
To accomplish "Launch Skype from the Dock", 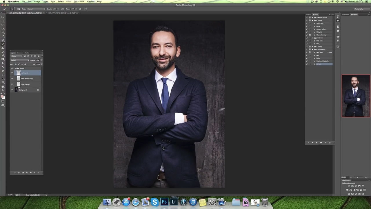I will tap(155, 202).
